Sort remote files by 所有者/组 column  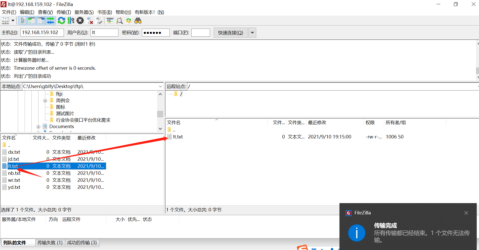click(x=396, y=122)
